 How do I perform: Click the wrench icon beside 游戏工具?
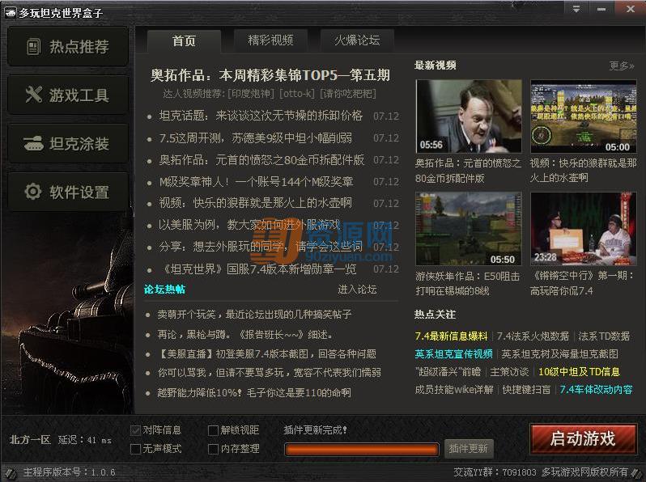coord(34,95)
